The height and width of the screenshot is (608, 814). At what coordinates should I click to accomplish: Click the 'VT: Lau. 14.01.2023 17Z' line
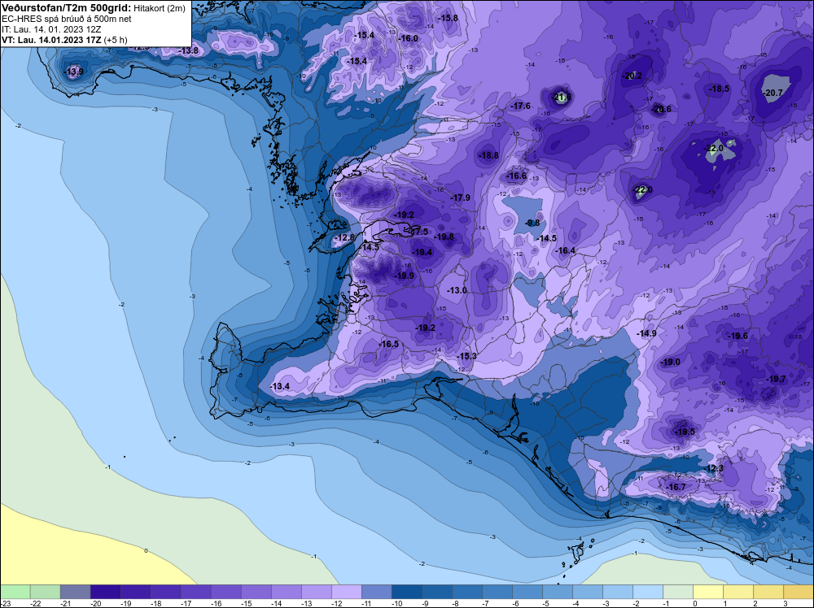pos(52,40)
